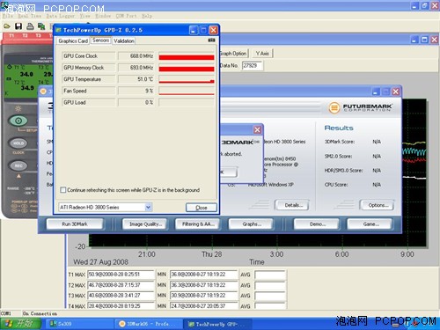Click the GPU Load 0 % value
440x330 pixels.
pos(136,102)
